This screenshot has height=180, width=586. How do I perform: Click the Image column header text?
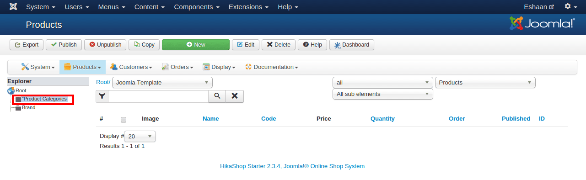click(150, 119)
